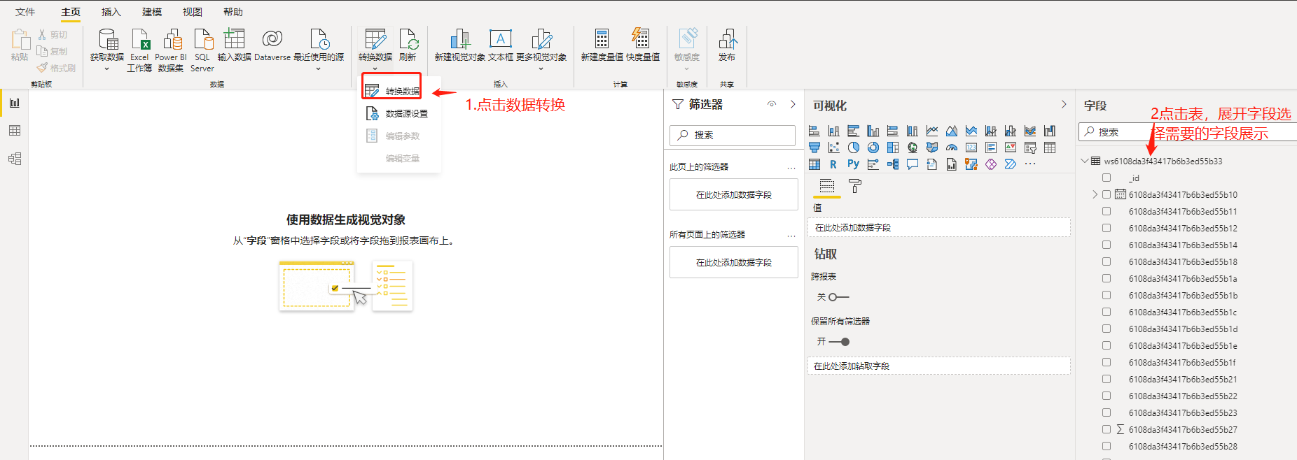1297x460 pixels.
Task: Select the gauge visualization icon
Action: tap(951, 148)
